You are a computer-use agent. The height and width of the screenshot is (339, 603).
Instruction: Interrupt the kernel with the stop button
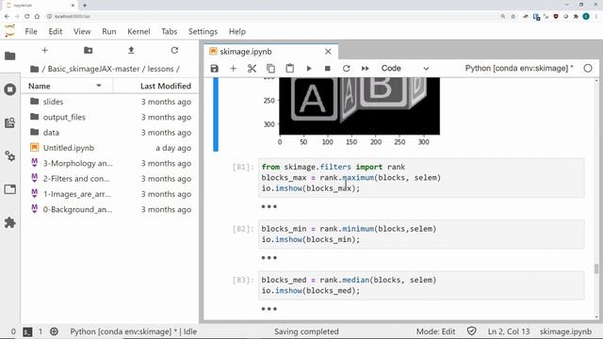[x=327, y=69]
